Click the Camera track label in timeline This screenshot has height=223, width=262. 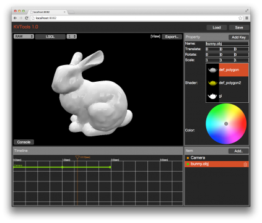[x=18, y=165]
